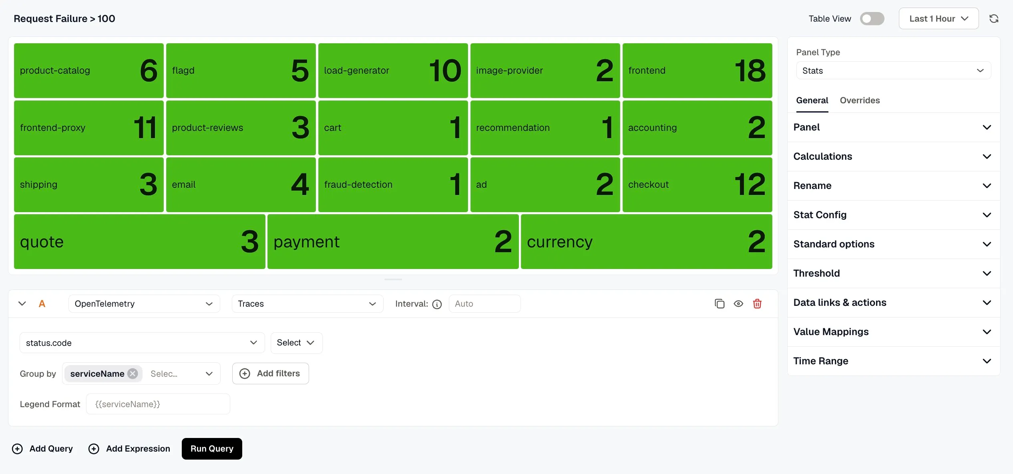The image size is (1013, 474).
Task: Click the refresh icon at top right
Action: (994, 18)
